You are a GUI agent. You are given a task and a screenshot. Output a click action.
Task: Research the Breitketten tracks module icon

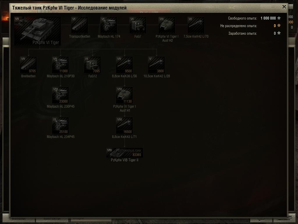28,65
